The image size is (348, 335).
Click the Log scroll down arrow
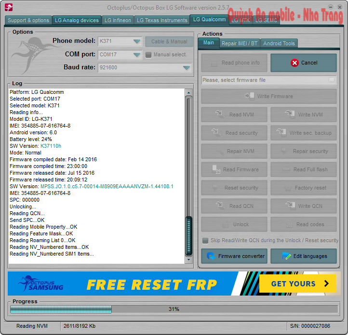188,259
